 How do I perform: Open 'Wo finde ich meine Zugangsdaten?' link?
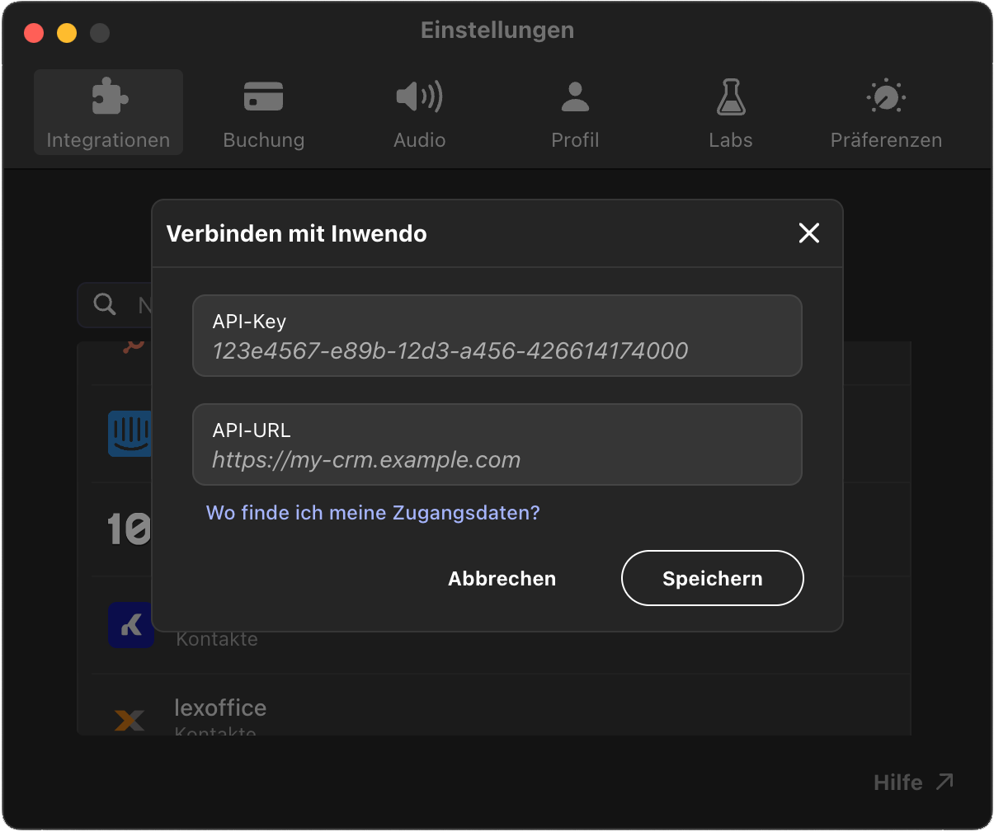(373, 513)
